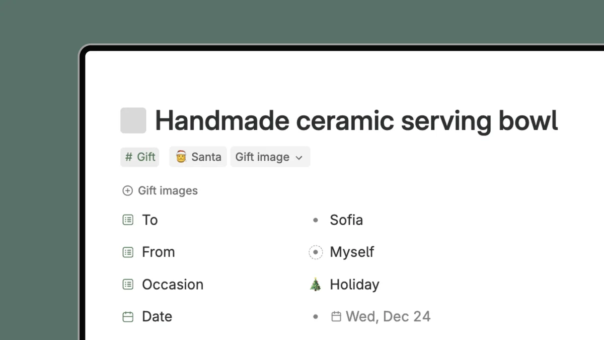Click the bullet beside the date value
This screenshot has width=604, height=340.
[x=316, y=316]
